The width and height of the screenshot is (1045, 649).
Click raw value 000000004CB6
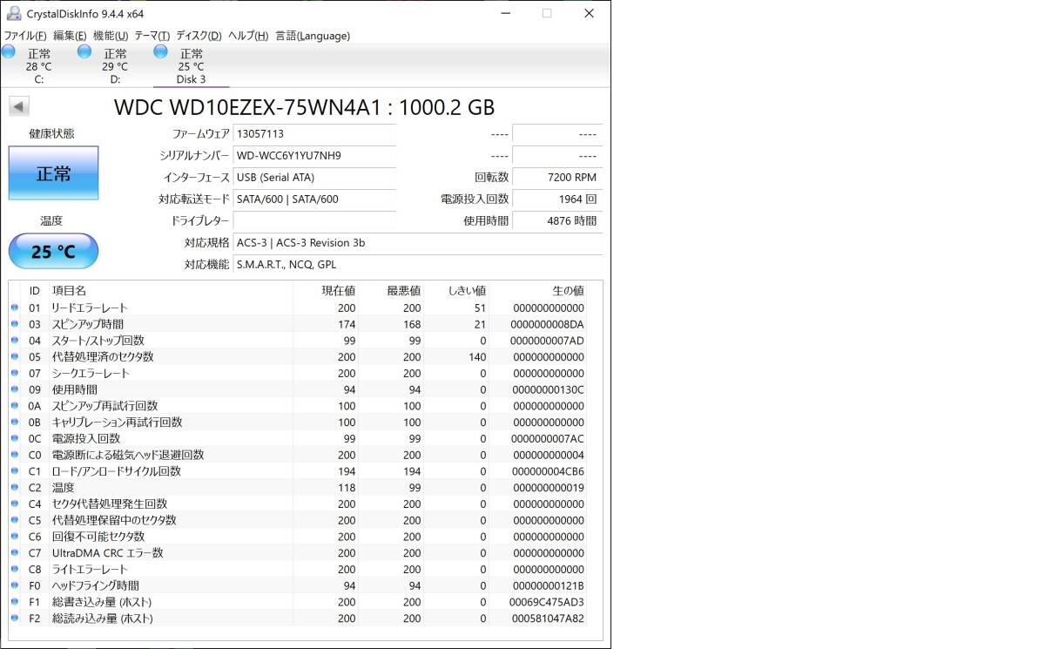click(547, 471)
